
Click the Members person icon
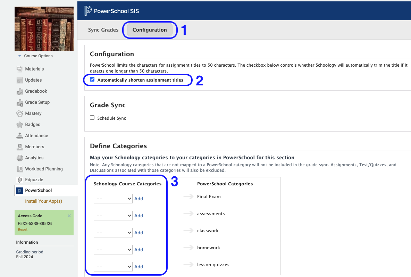click(x=20, y=147)
